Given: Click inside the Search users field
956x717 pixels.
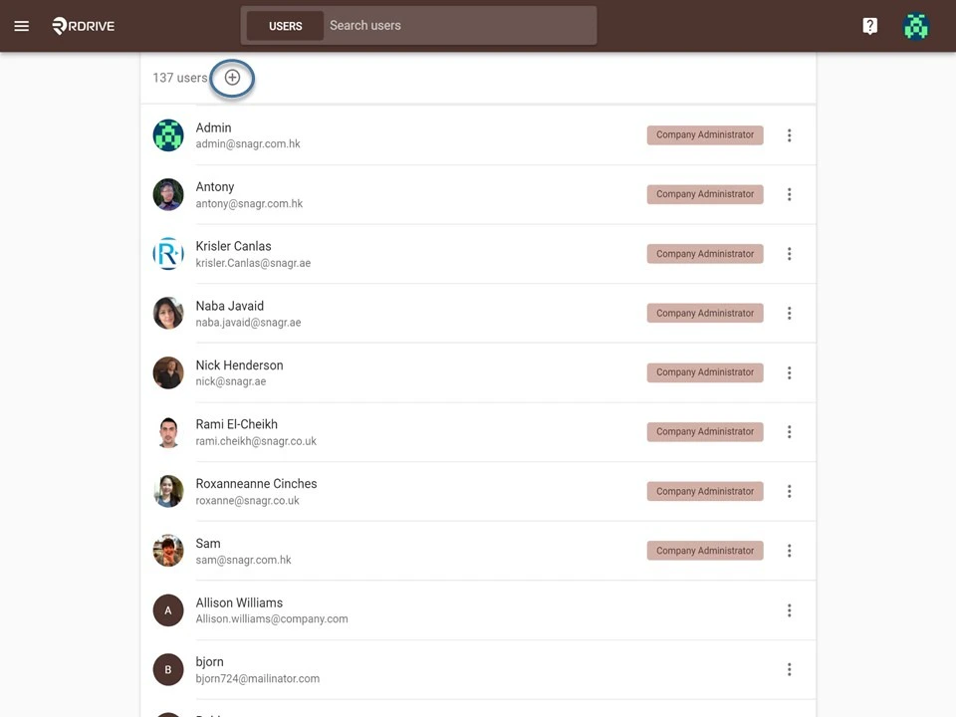Looking at the screenshot, I should coord(448,26).
